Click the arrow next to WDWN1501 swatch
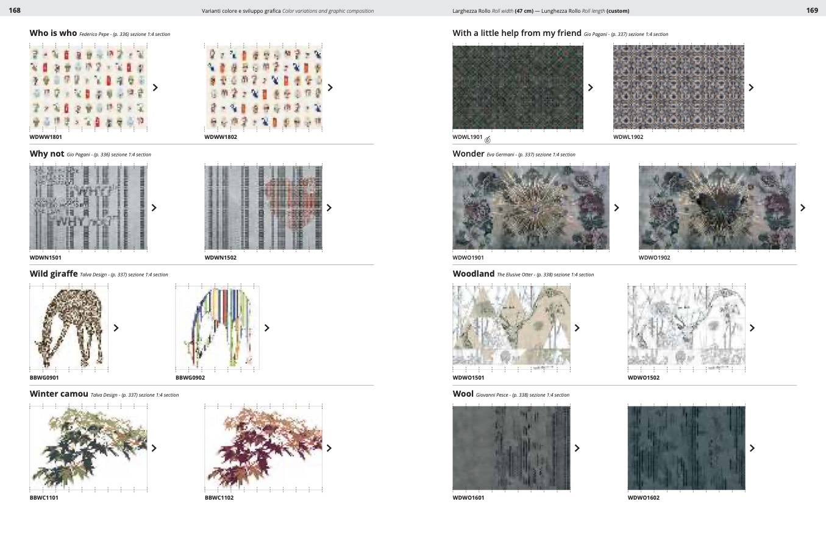Viewport: 826px width, 535px height. point(154,208)
